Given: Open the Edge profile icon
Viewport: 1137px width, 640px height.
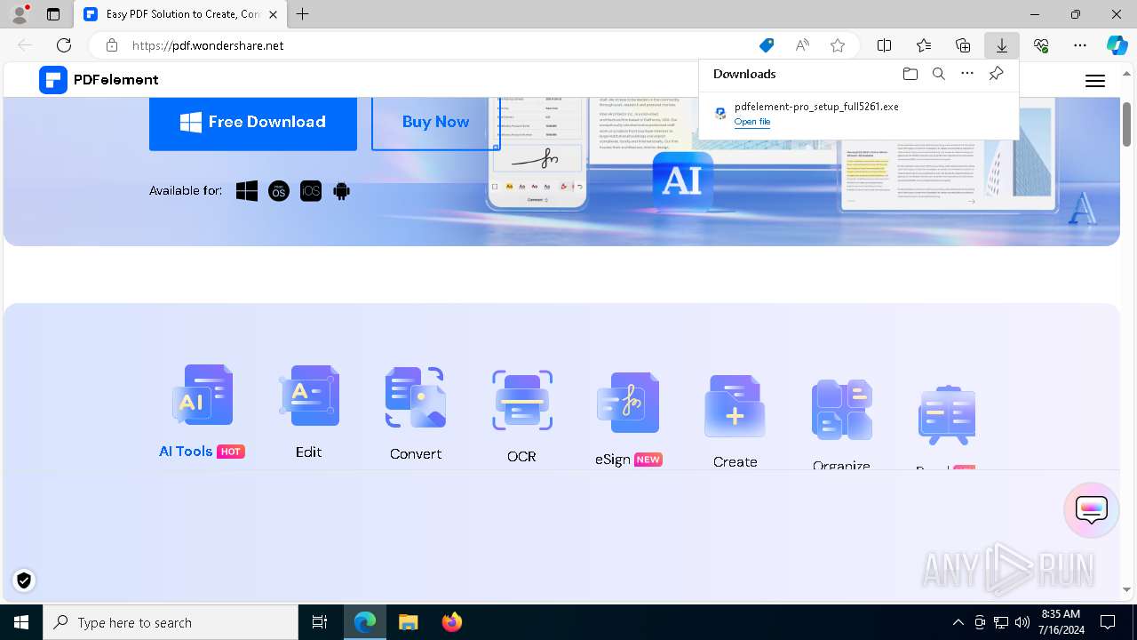Looking at the screenshot, I should pos(19,14).
